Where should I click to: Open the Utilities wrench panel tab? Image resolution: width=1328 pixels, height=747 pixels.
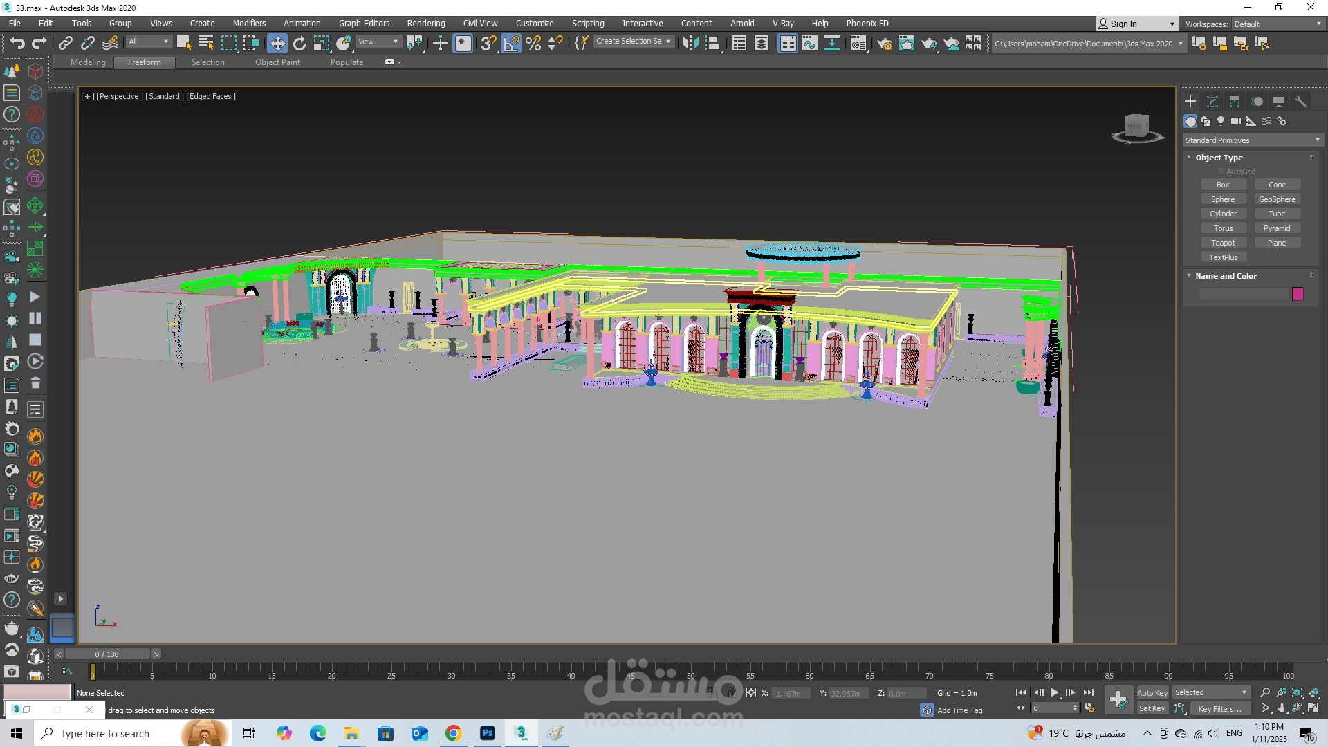1301,102
